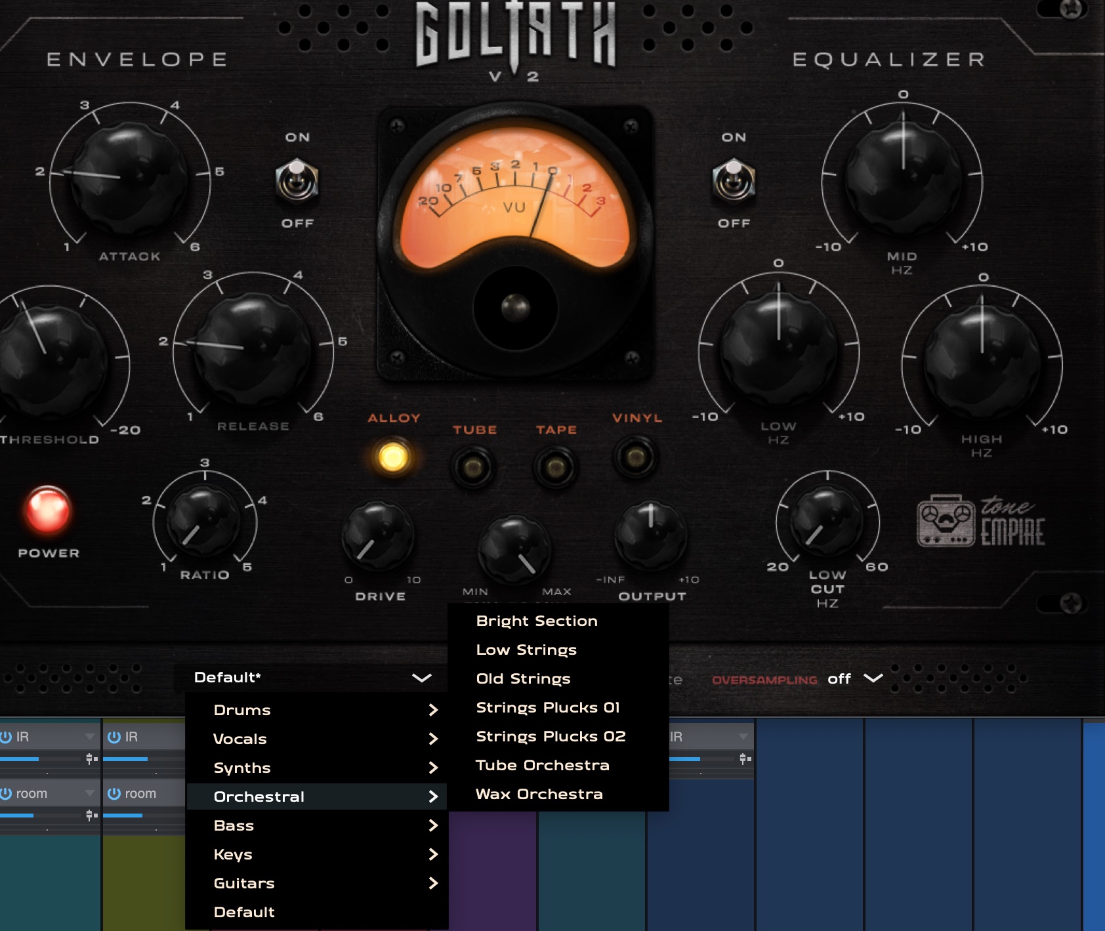Open the Oversampling dropdown
This screenshot has height=931, width=1105.
pyautogui.click(x=854, y=678)
